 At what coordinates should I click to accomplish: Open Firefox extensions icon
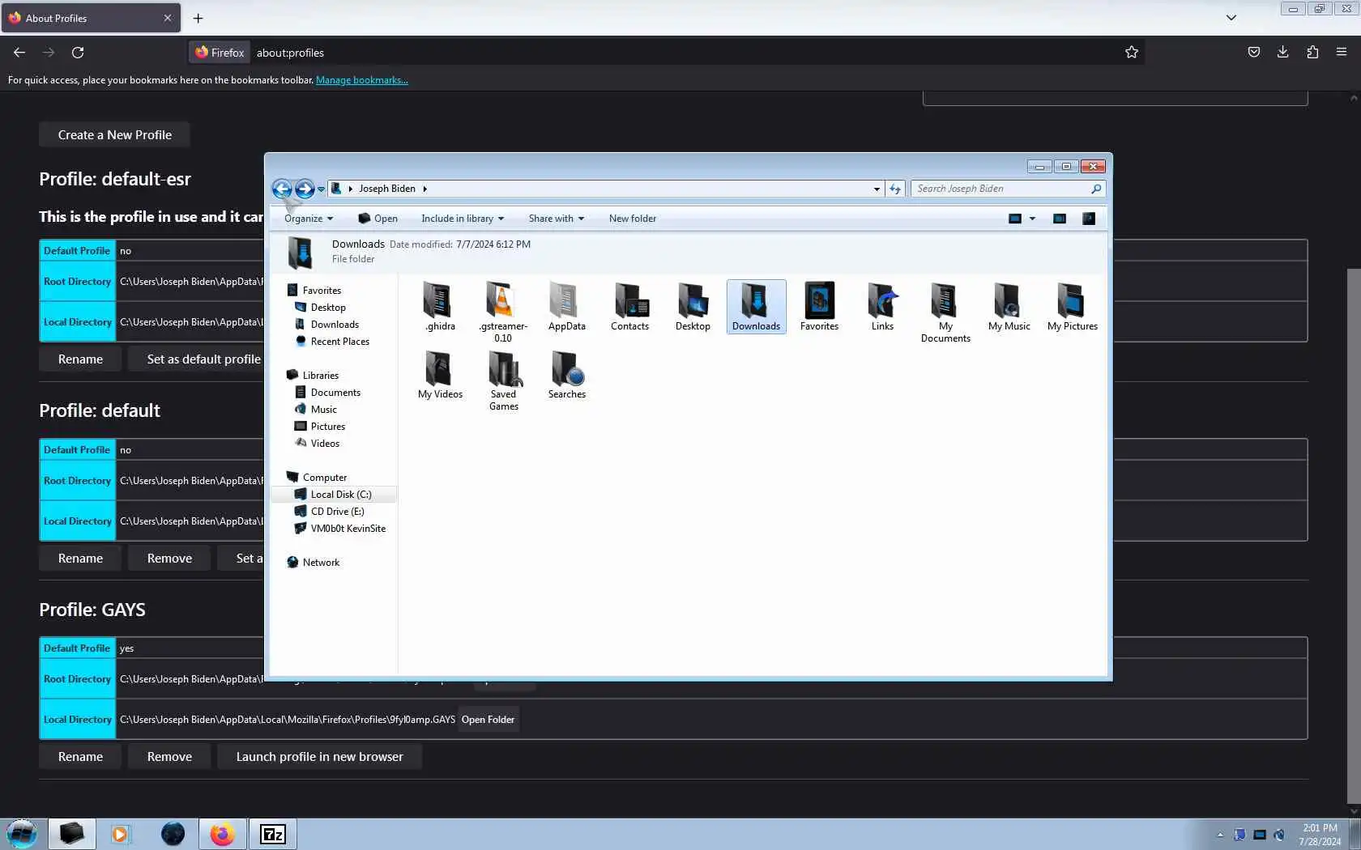[x=1312, y=53]
